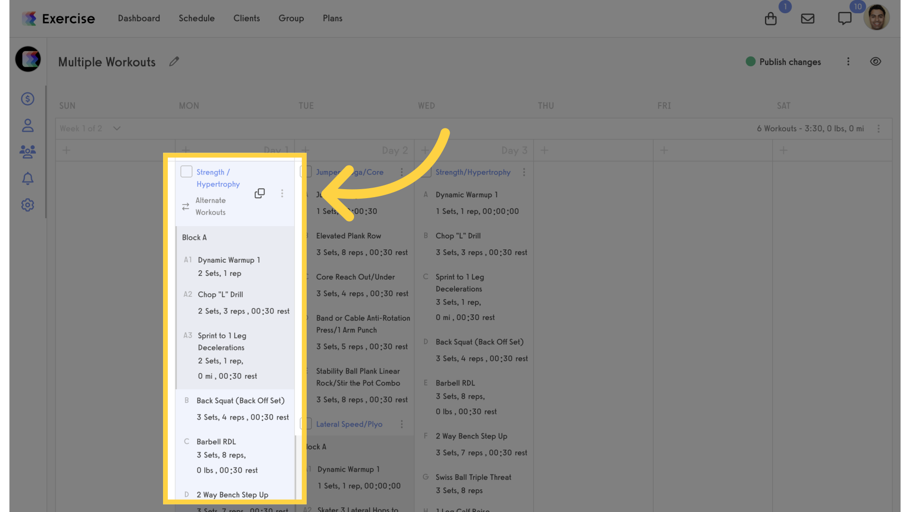Open plan options three-dot menu
This screenshot has width=910, height=512.
(x=848, y=62)
